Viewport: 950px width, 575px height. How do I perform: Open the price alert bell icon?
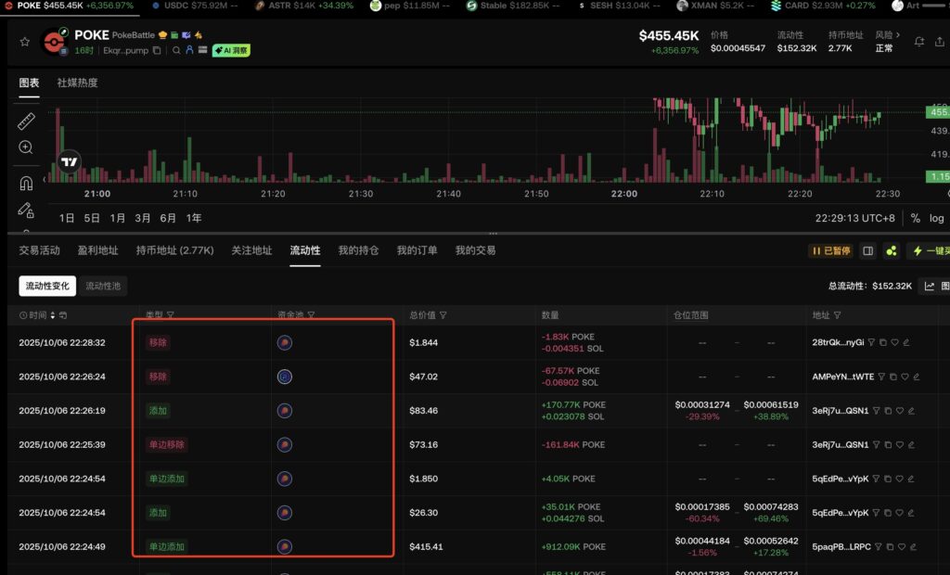(919, 42)
